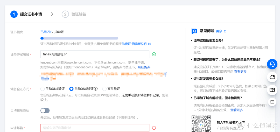Click the 常见问题 Q chat icon
The image size is (280, 132).
pyautogui.click(x=194, y=31)
